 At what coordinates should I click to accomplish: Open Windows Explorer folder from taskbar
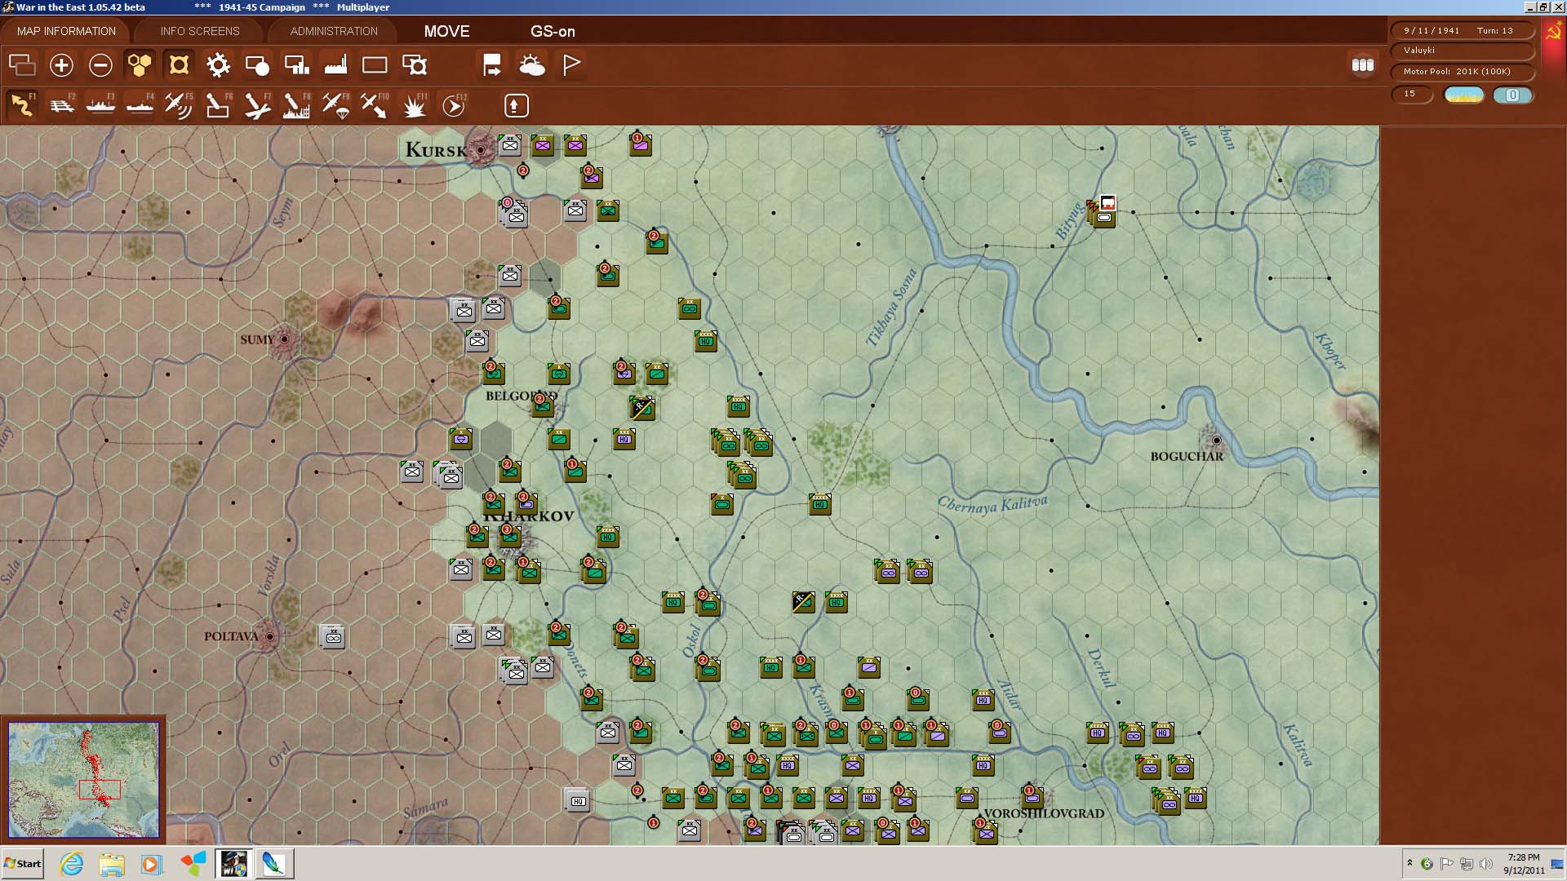[x=112, y=864]
